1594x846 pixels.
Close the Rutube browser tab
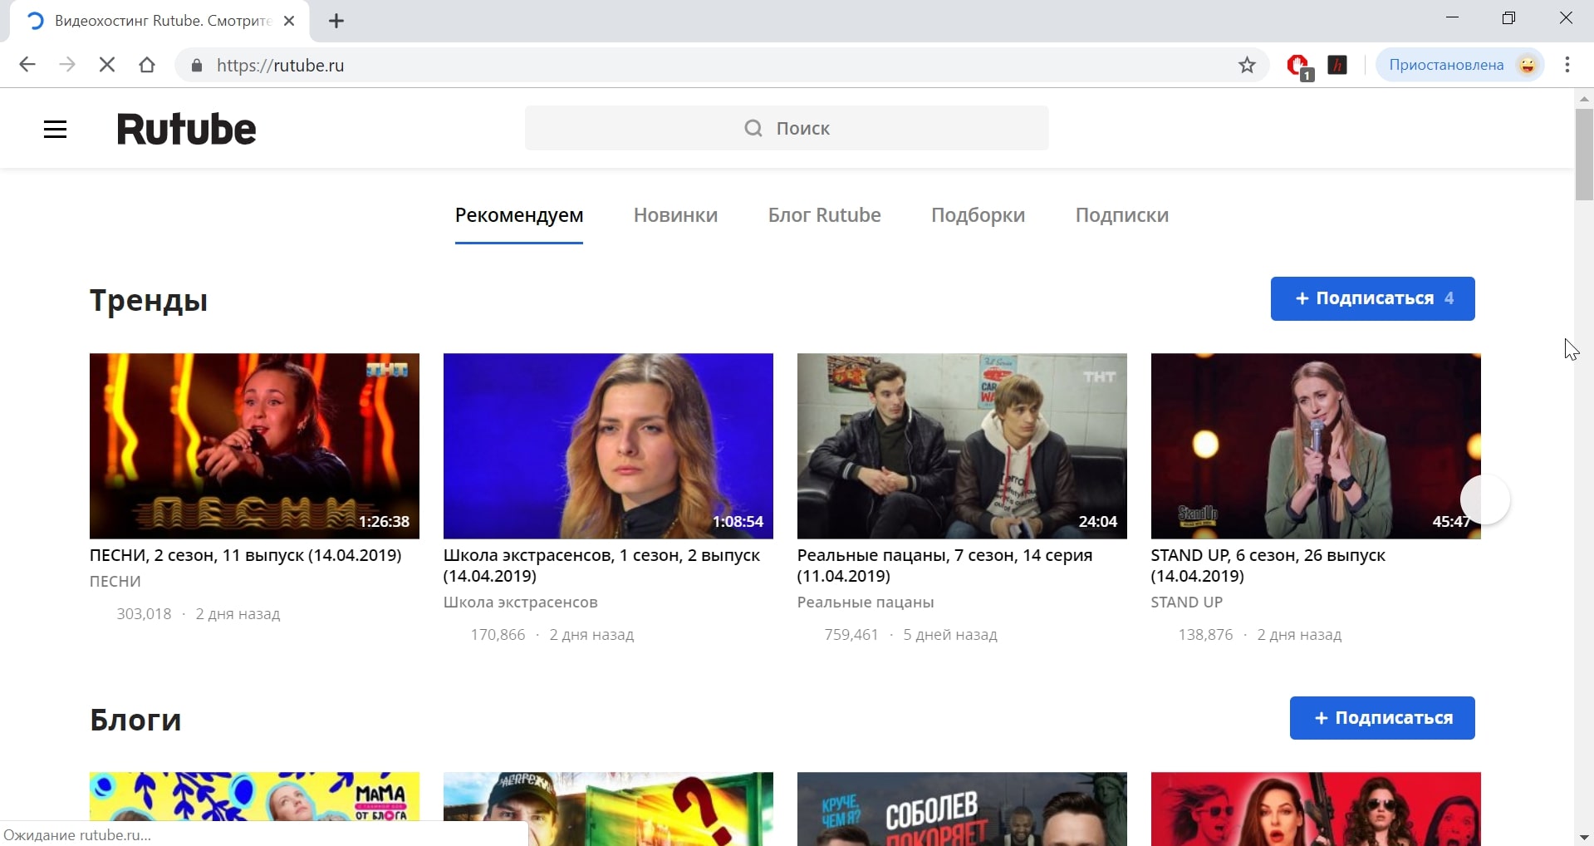(289, 21)
